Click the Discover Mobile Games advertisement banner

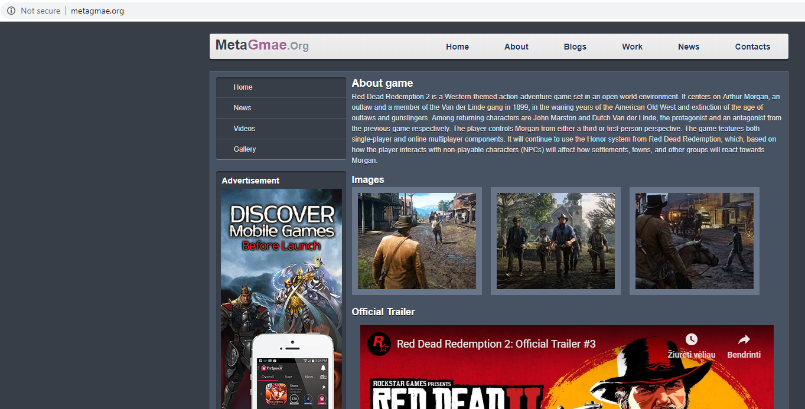281,299
